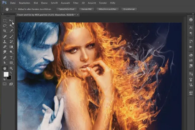Viewport: 195px width, 130px height.
Task: Select the Rectangle shape tool
Action: click(x=11, y=63)
